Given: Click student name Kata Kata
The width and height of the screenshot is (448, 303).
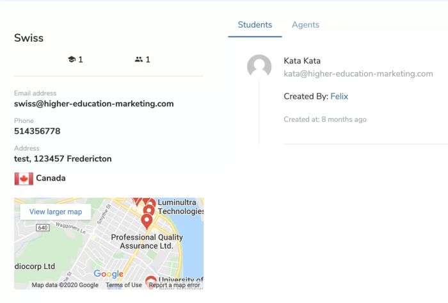Looking at the screenshot, I should 302,61.
